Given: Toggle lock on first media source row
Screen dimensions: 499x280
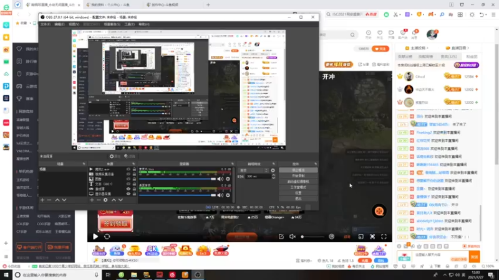Looking at the screenshot, I should tap(134, 169).
